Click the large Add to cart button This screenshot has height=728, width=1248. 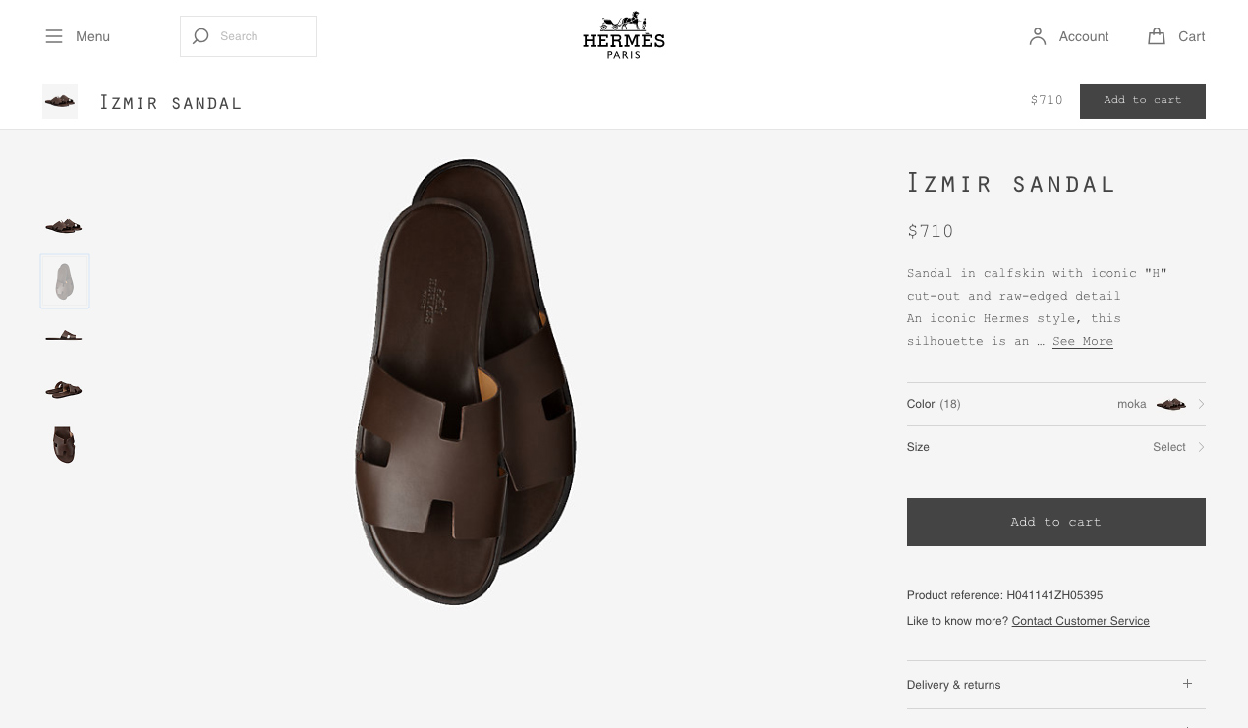1056,522
